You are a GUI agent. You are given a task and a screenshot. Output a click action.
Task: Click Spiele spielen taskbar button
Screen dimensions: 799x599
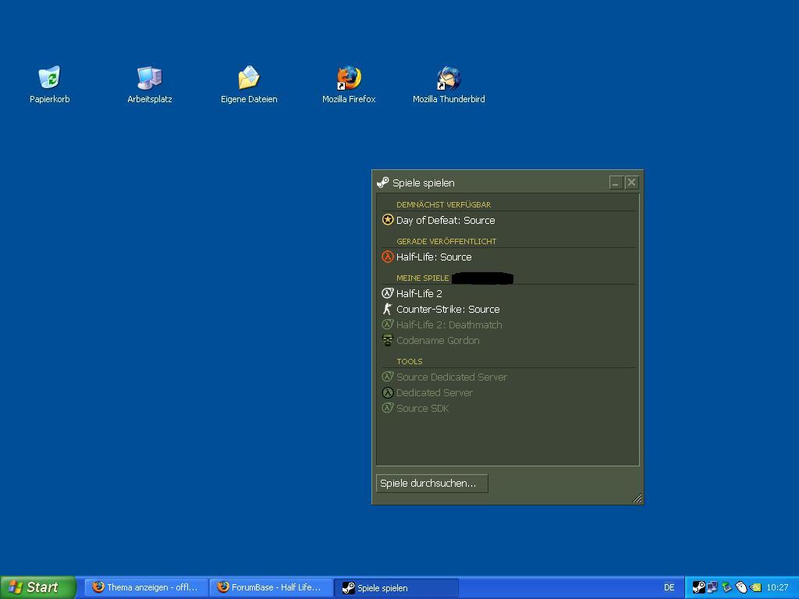click(396, 588)
